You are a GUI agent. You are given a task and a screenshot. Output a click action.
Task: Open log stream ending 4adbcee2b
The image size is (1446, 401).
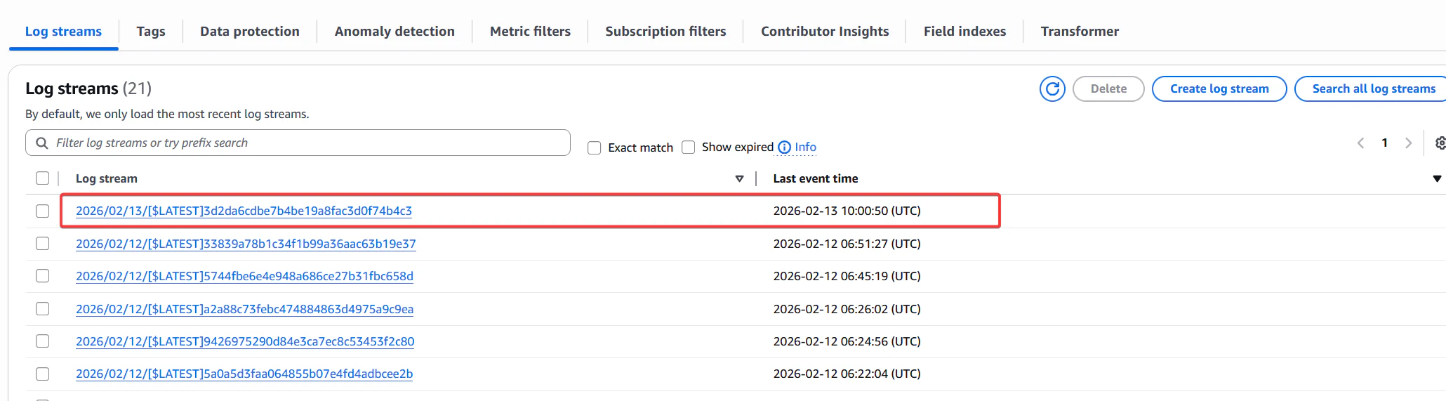coord(244,374)
